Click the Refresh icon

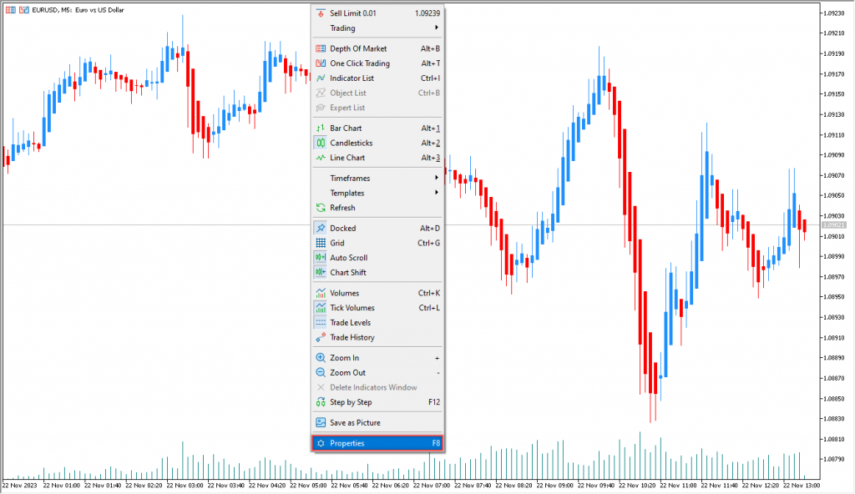321,208
